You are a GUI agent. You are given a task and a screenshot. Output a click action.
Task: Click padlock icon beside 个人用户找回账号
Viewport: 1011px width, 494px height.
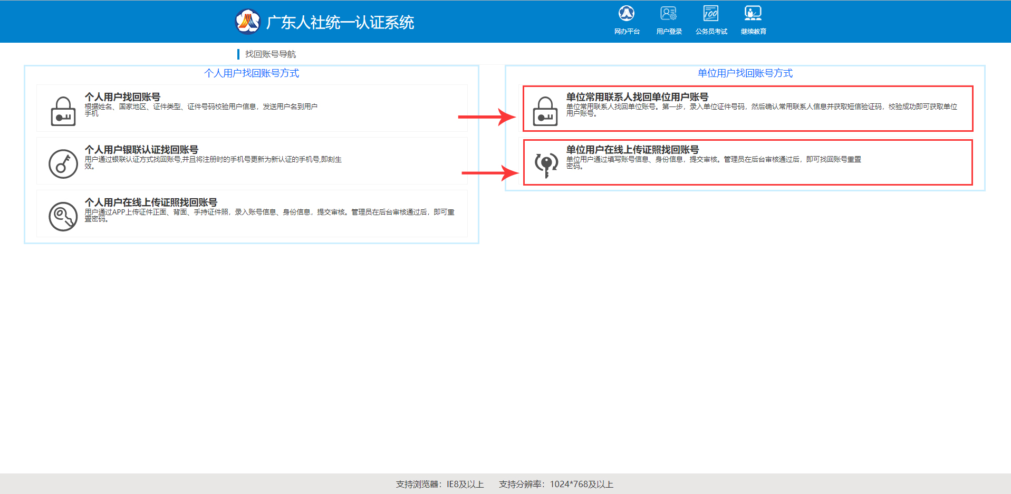pos(63,111)
